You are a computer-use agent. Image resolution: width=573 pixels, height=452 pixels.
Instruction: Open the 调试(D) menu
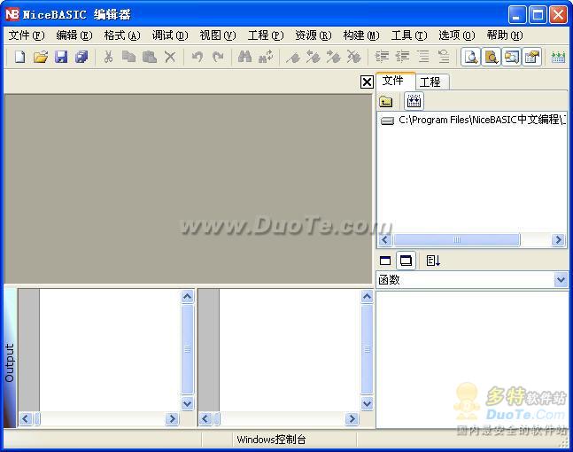coord(169,35)
